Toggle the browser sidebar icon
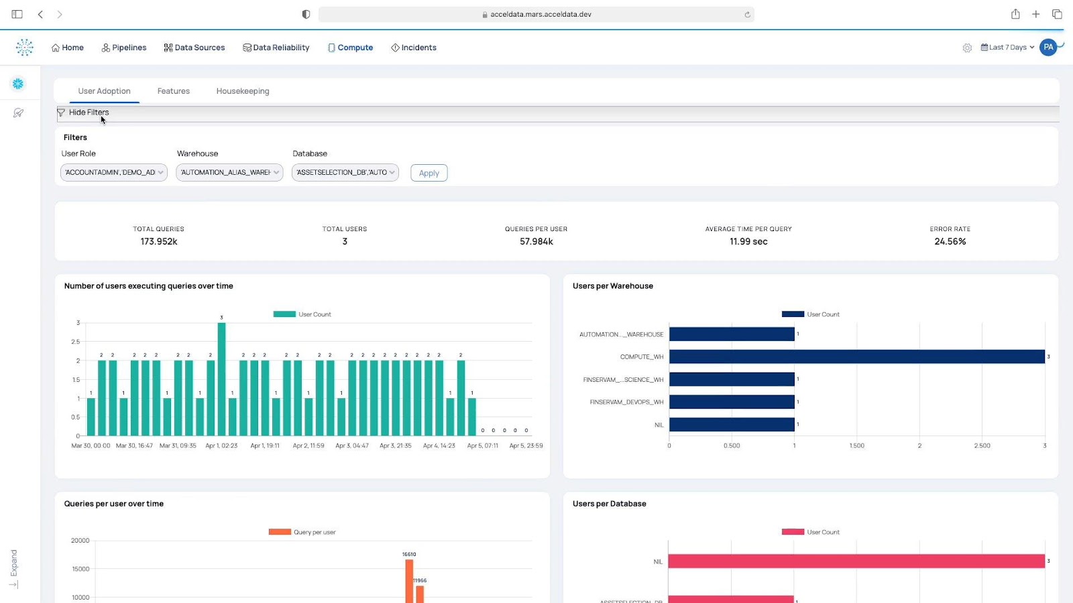 click(17, 14)
